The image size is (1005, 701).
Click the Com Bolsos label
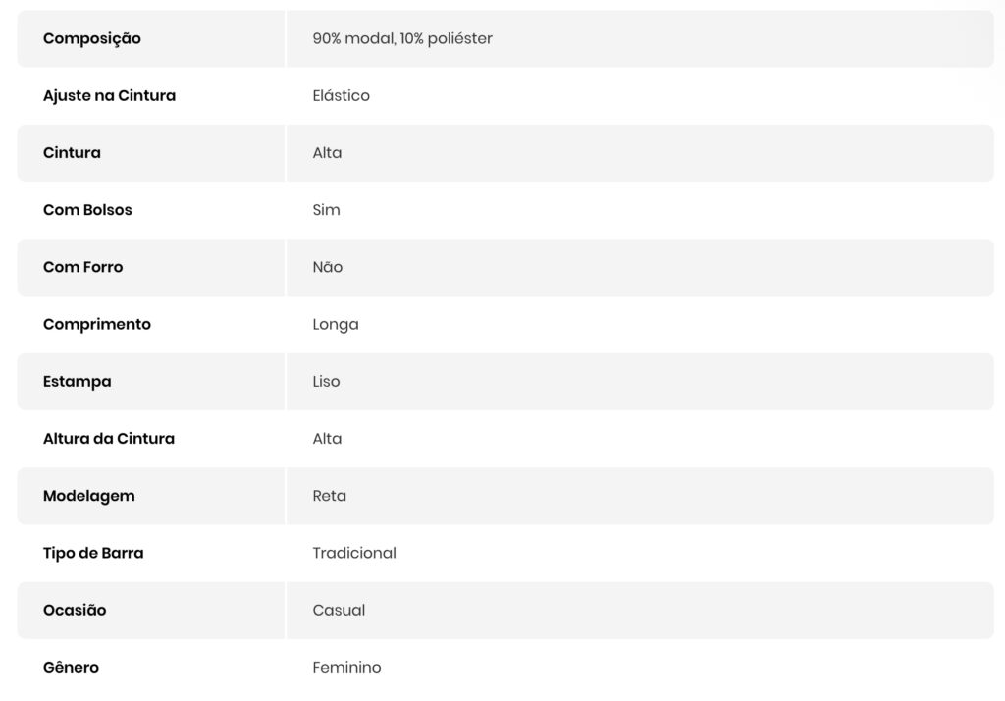[87, 210]
